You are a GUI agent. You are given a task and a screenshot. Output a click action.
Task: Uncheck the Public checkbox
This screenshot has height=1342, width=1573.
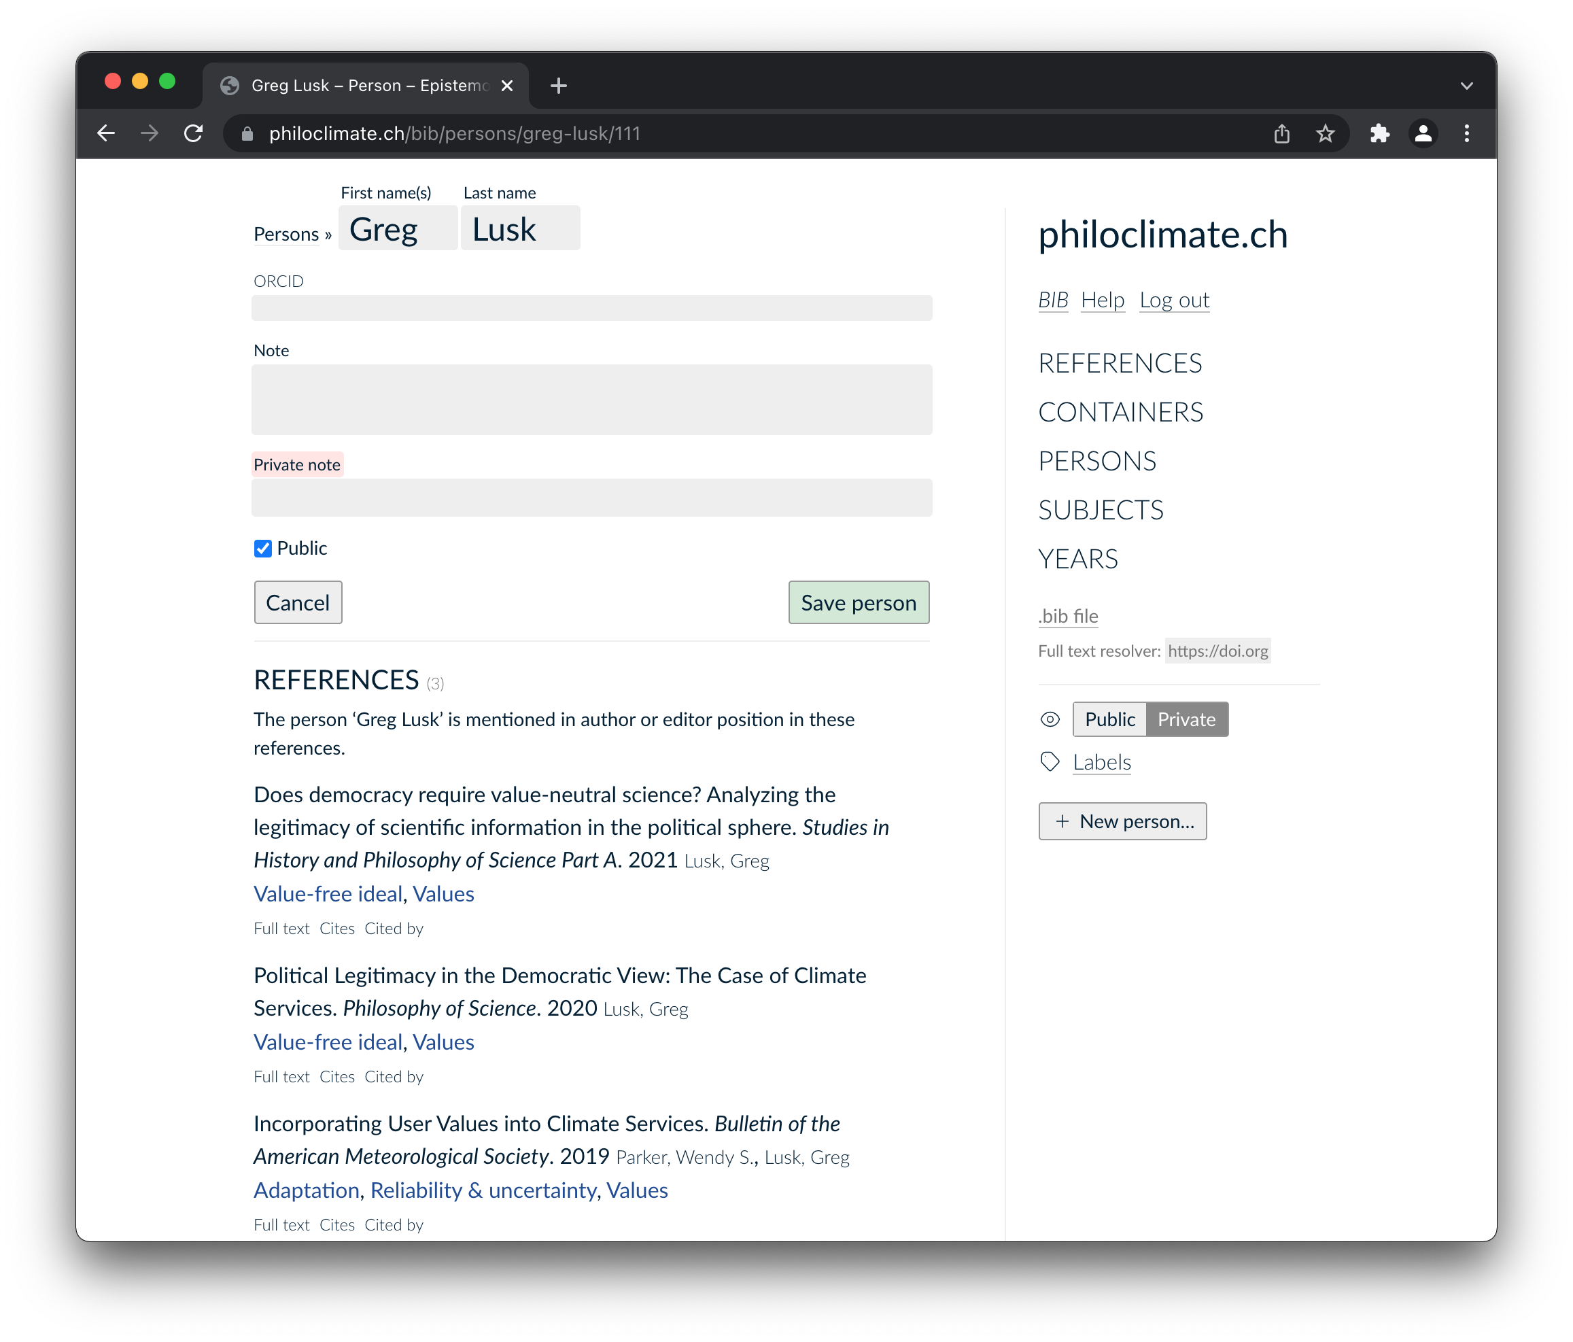tap(262, 548)
